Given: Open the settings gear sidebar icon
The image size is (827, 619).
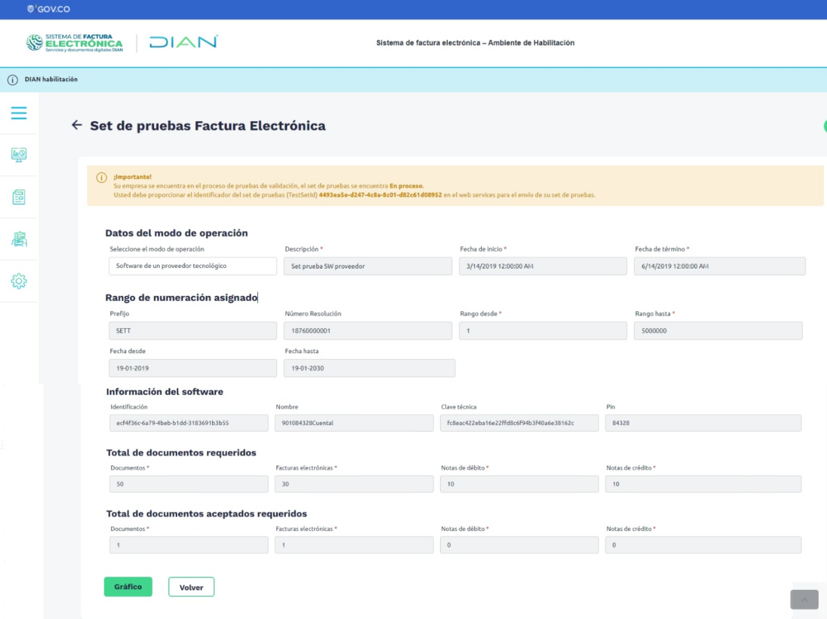Looking at the screenshot, I should pos(19,281).
